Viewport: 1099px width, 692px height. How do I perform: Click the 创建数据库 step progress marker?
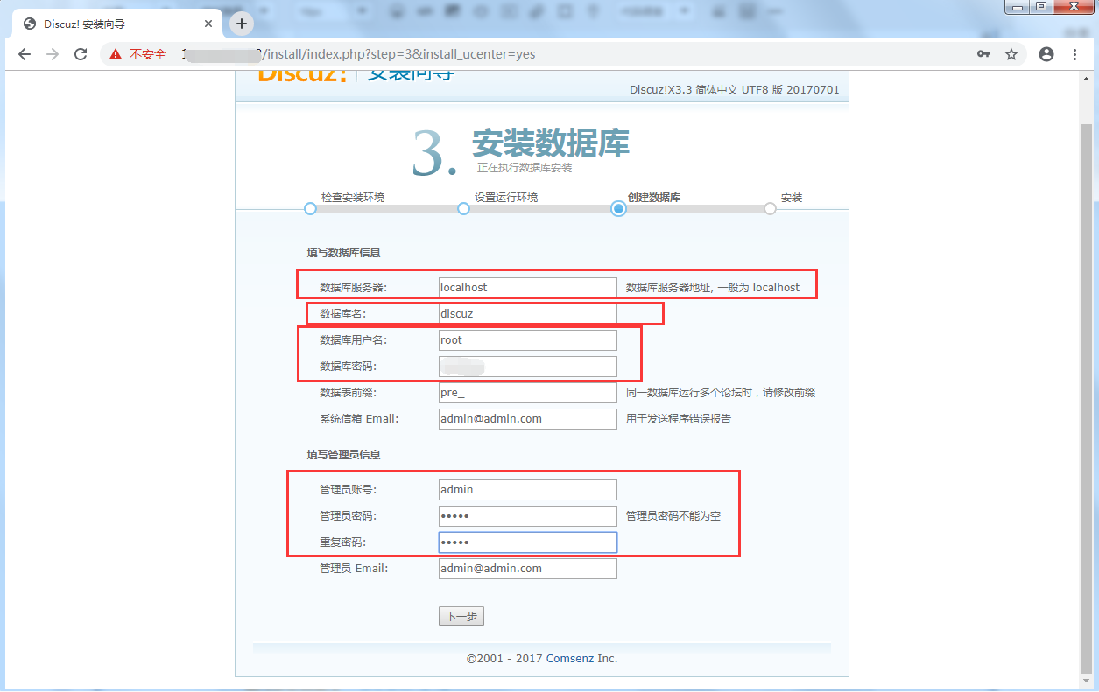(x=618, y=208)
